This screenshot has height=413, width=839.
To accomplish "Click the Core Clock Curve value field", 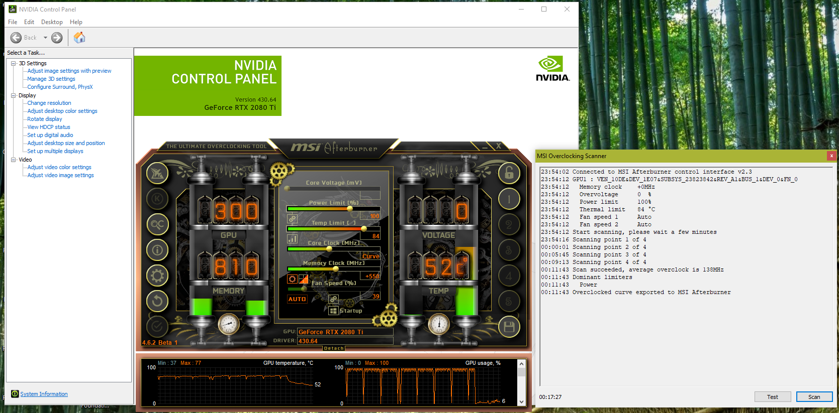I will coord(370,256).
